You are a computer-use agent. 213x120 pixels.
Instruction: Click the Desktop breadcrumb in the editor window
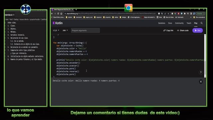point(16,19)
